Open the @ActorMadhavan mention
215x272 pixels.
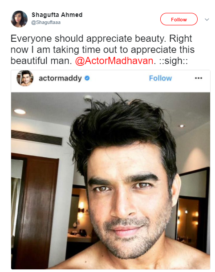114,61
